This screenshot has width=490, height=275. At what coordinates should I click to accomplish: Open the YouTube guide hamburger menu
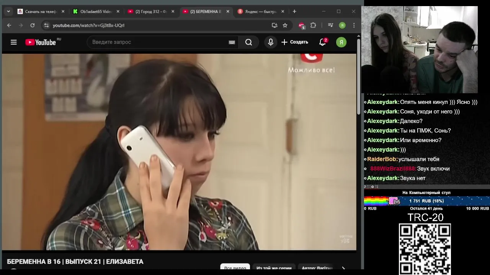tap(14, 42)
